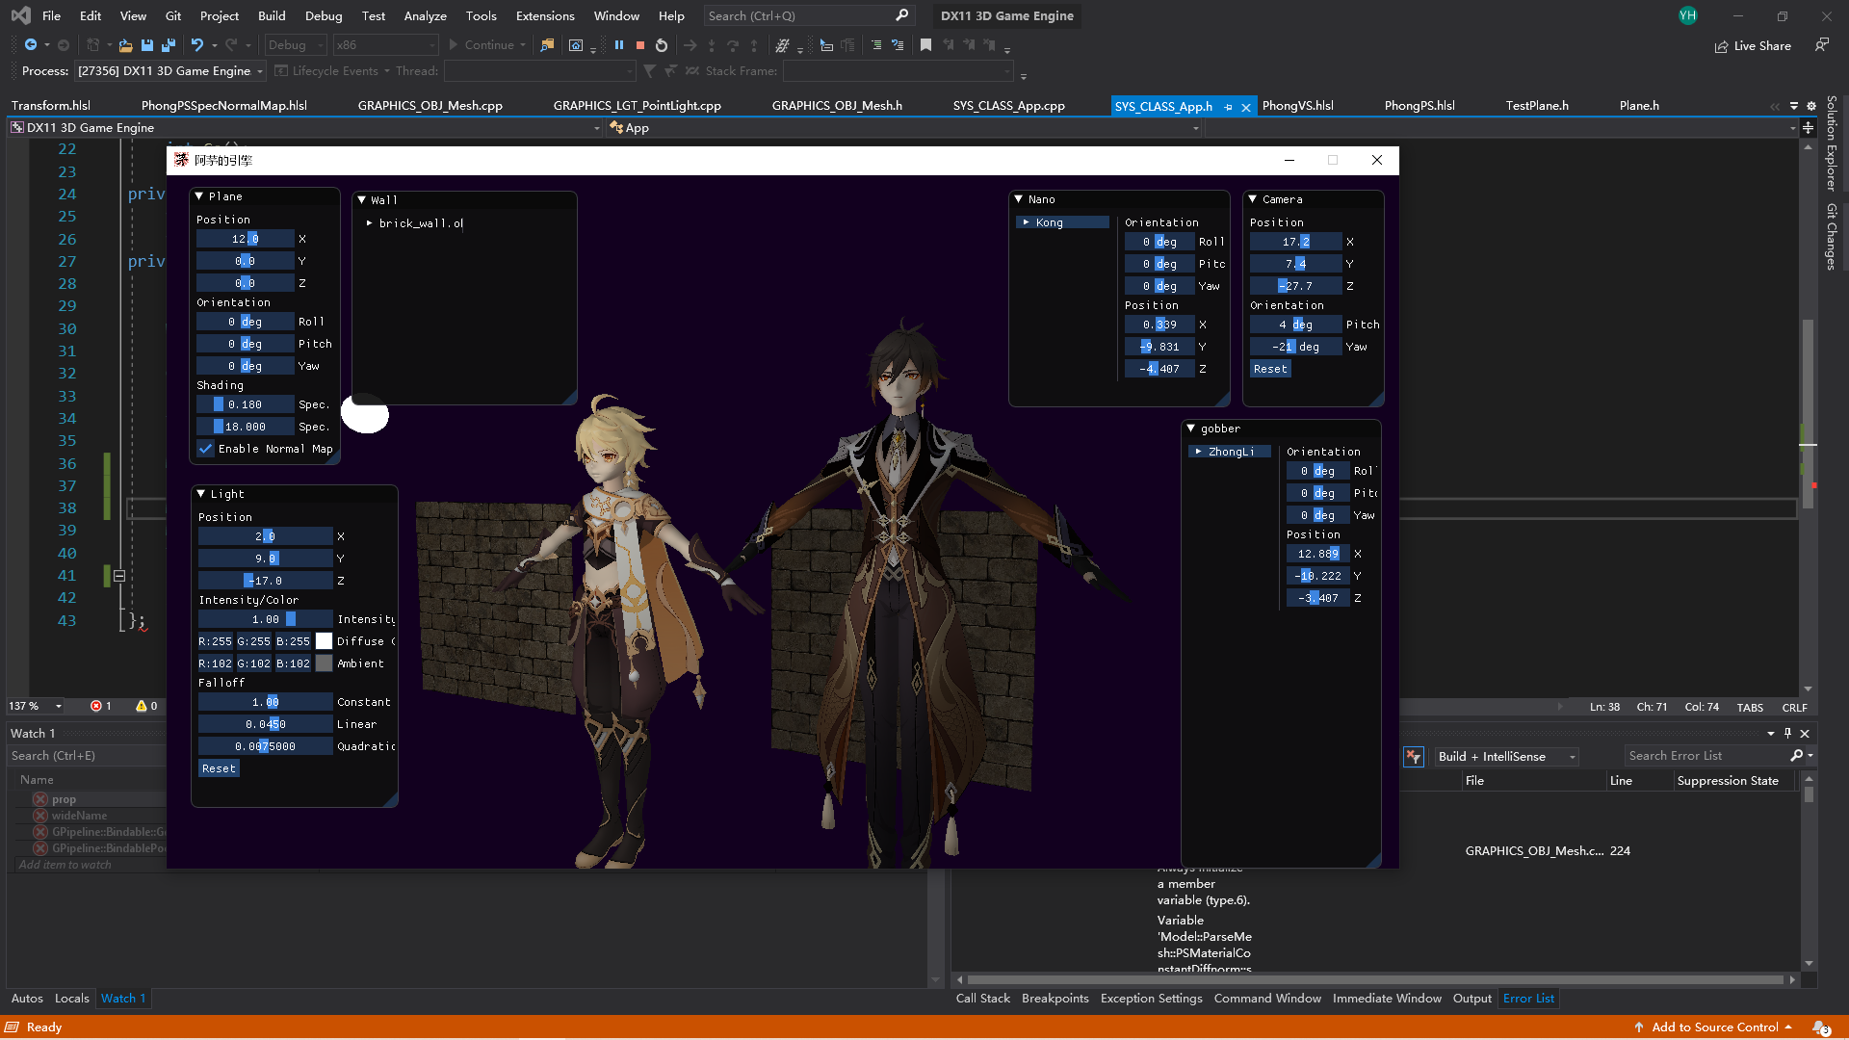Screen dimensions: 1849x1040
Task: Open the Process dropdown
Action: (x=259, y=71)
